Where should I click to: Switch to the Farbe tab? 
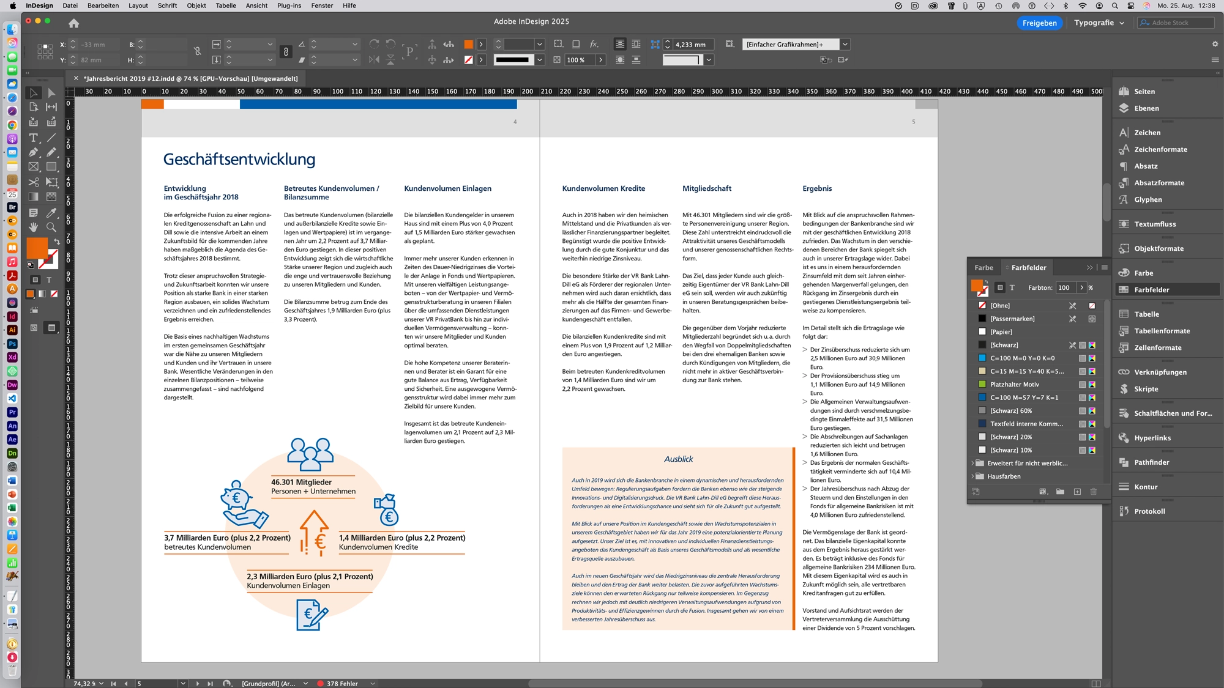click(984, 267)
